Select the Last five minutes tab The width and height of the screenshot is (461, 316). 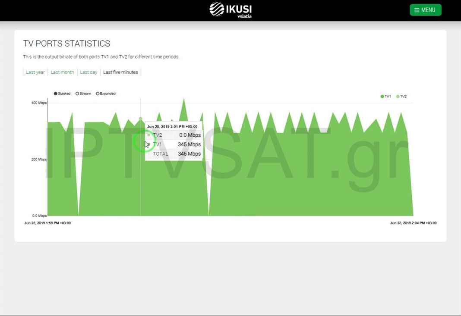coord(120,72)
